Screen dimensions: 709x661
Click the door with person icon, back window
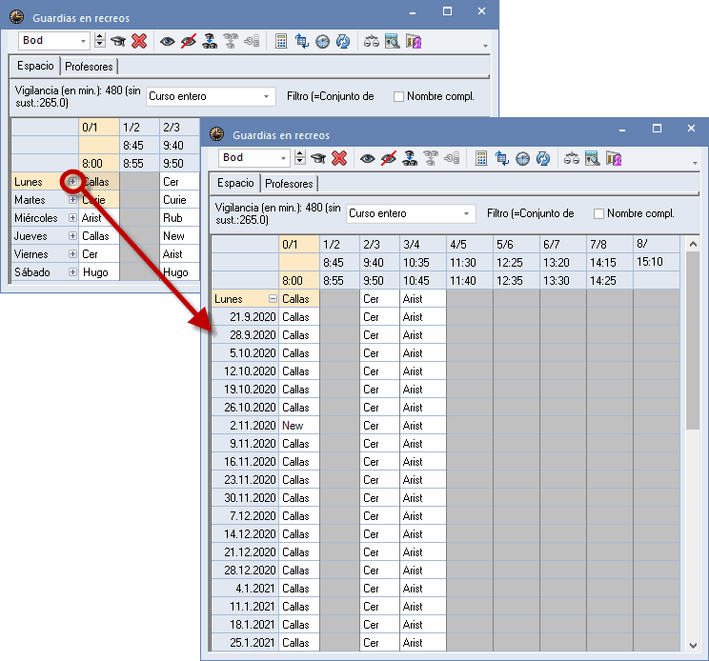414,42
